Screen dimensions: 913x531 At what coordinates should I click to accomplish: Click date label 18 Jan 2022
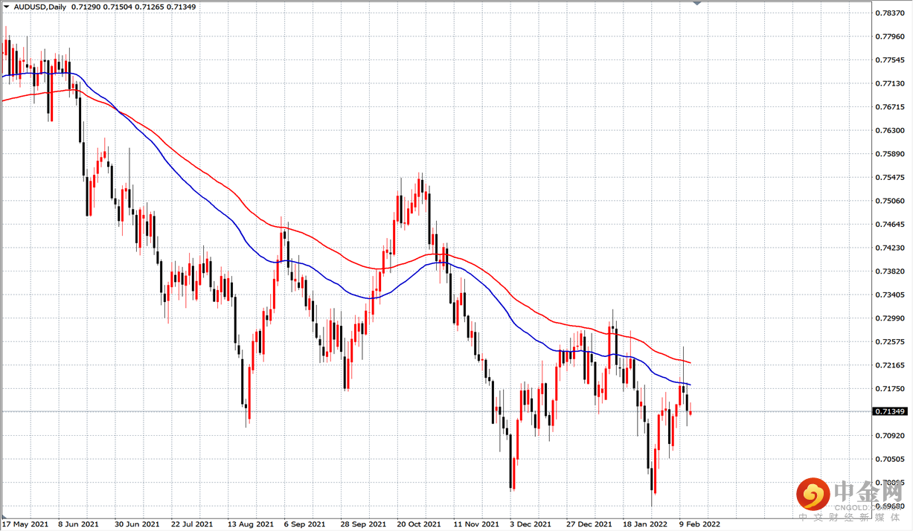(x=645, y=524)
